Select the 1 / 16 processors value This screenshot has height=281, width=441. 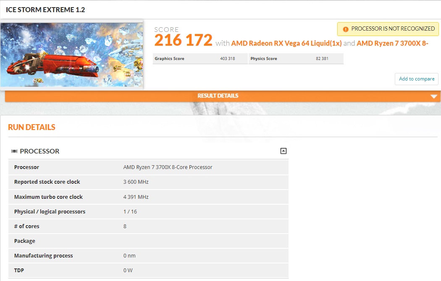[x=130, y=211]
